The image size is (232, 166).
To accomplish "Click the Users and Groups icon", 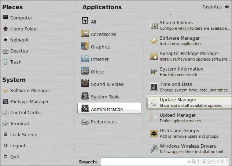I will [154, 133].
